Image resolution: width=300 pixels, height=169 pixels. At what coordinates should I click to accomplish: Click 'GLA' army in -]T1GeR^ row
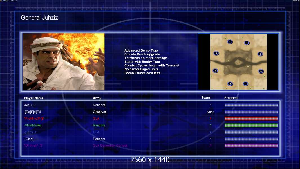click(x=96, y=132)
